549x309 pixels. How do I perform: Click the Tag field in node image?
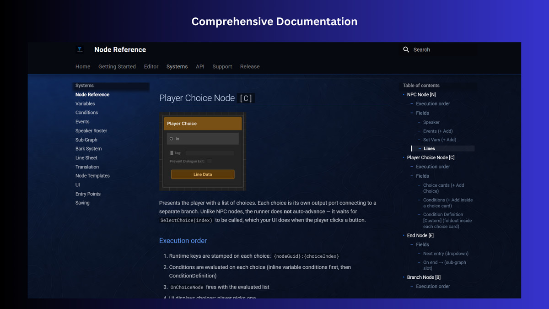210,153
